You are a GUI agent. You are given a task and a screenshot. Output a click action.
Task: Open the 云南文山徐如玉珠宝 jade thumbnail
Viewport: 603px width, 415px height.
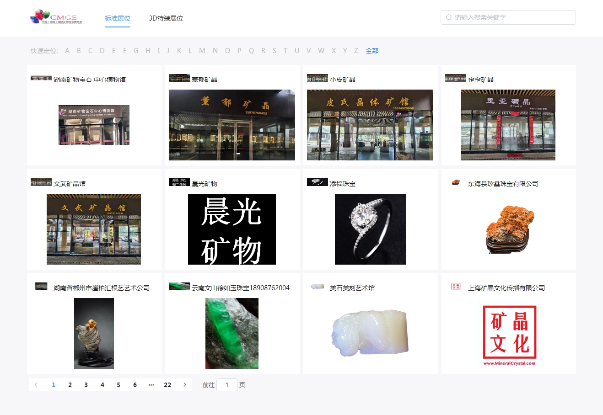[232, 333]
